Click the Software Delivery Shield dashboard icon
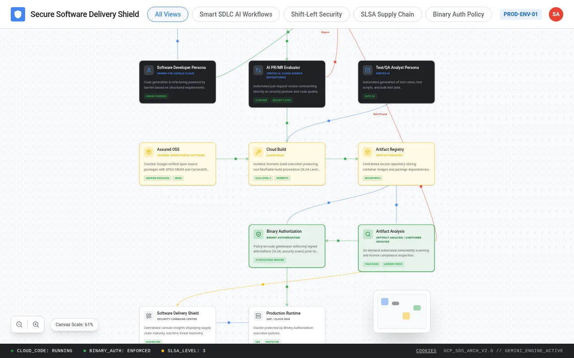Image resolution: width=574 pixels, height=358 pixels. pos(149,316)
